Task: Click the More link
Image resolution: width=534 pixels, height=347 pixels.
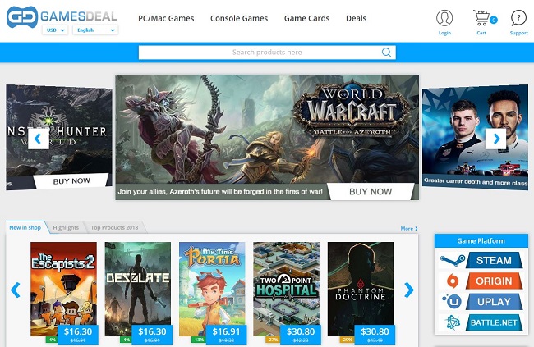Action: tap(409, 229)
